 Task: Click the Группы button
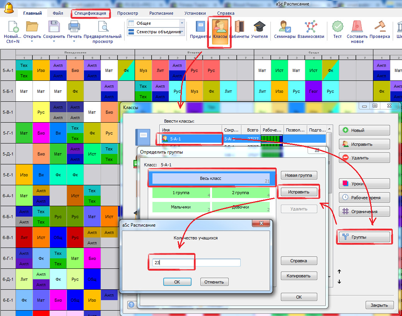[x=364, y=237]
